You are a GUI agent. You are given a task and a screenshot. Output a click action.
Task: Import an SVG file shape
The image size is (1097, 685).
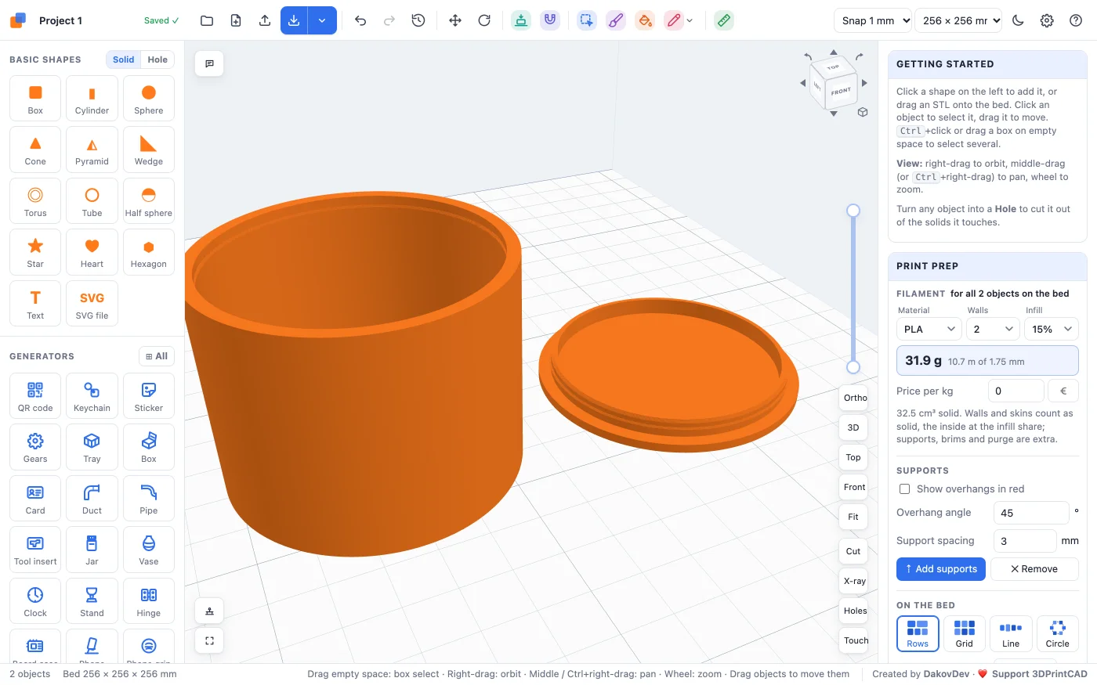92,304
